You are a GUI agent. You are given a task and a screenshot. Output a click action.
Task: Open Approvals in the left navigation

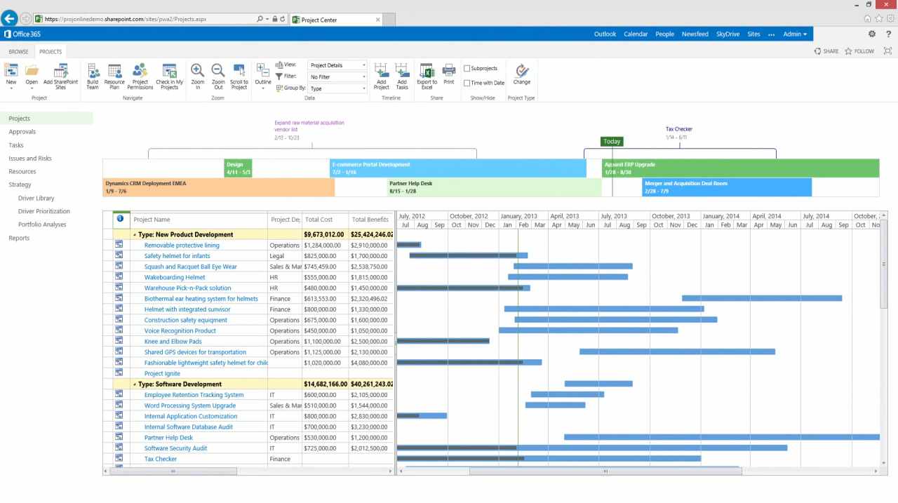tap(22, 132)
